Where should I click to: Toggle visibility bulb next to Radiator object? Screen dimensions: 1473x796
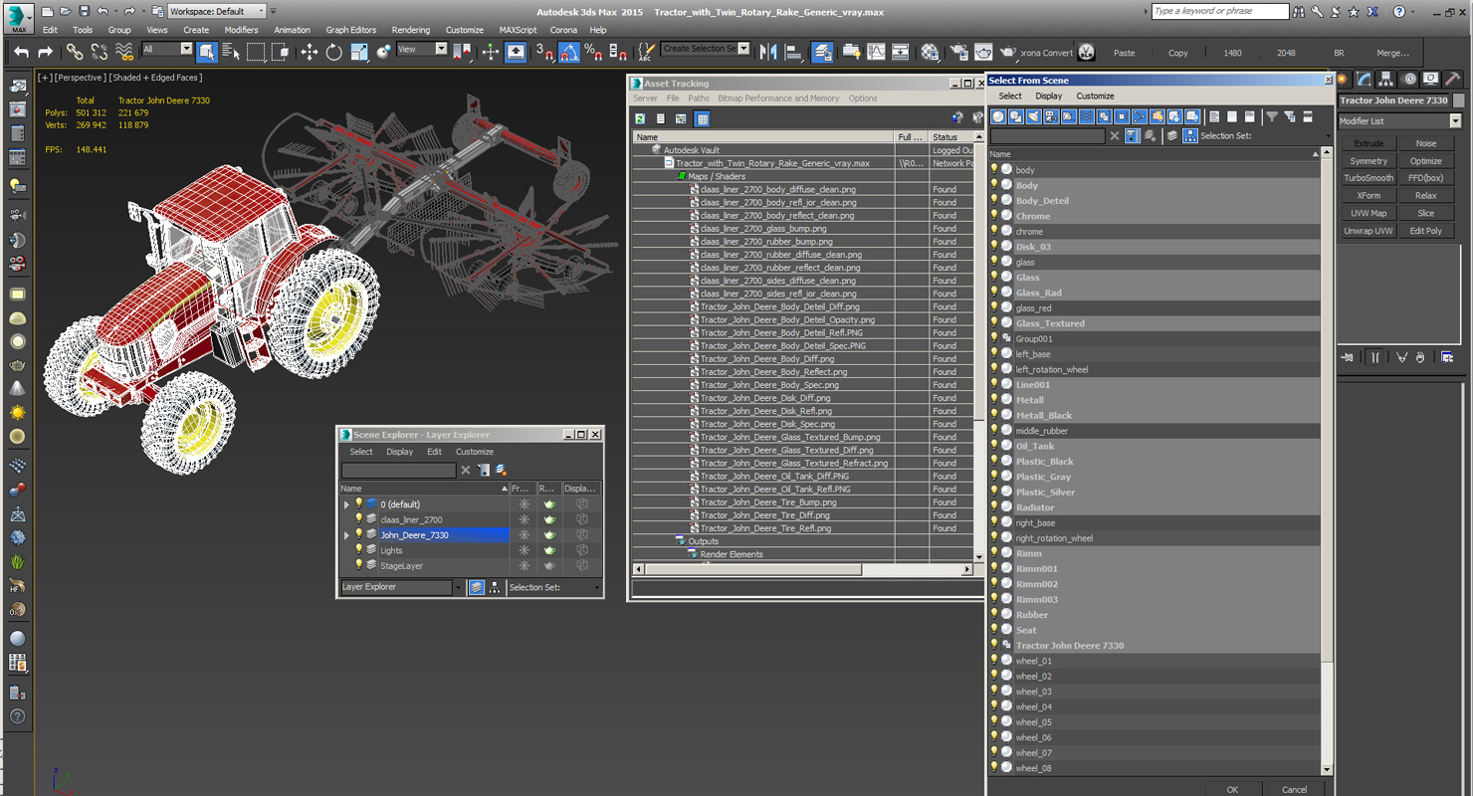(994, 507)
